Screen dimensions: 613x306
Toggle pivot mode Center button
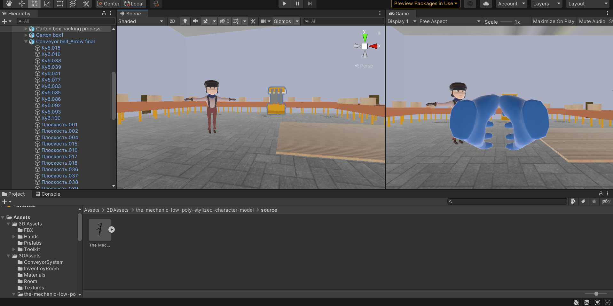(x=108, y=4)
